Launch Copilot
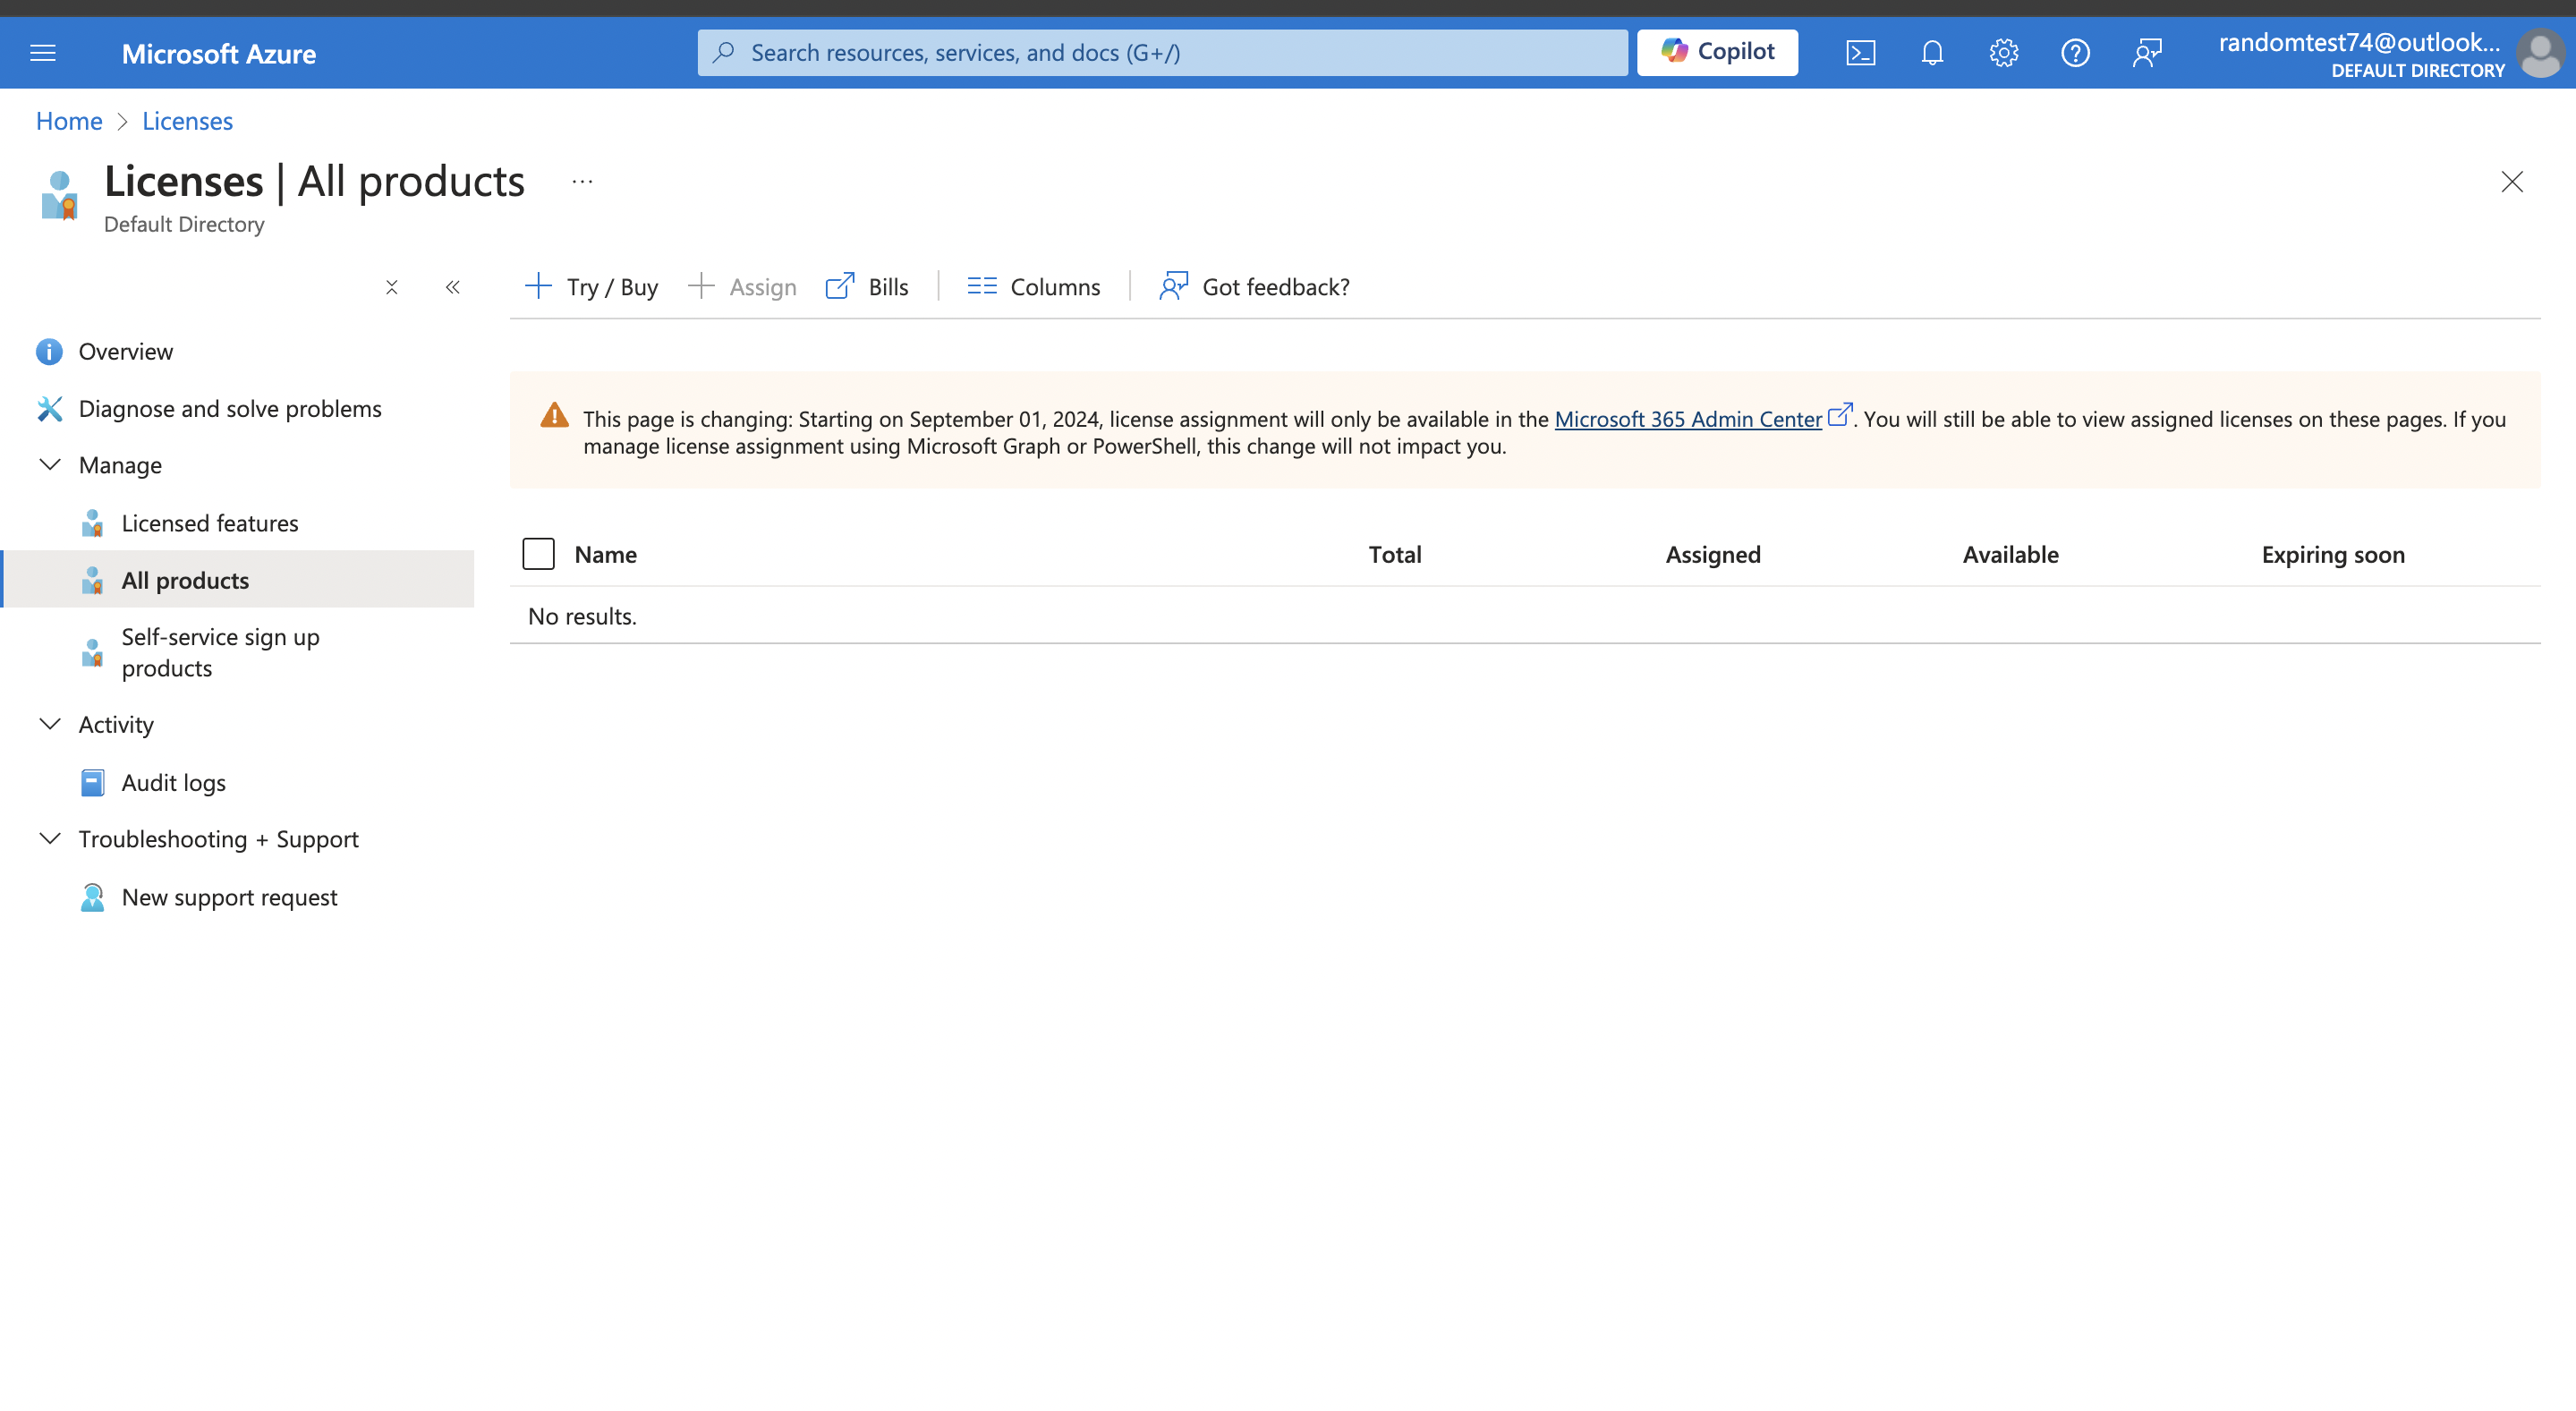 (1717, 52)
